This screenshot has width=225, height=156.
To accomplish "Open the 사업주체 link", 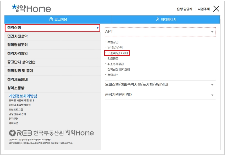I will (x=204, y=9).
